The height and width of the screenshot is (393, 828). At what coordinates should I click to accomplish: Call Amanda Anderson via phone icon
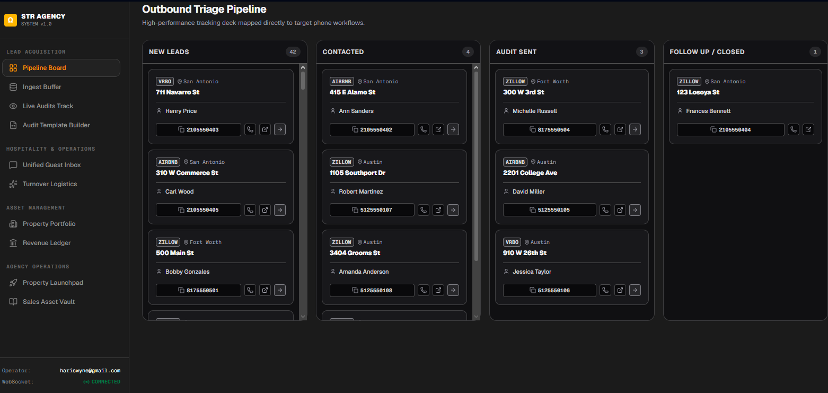424,290
